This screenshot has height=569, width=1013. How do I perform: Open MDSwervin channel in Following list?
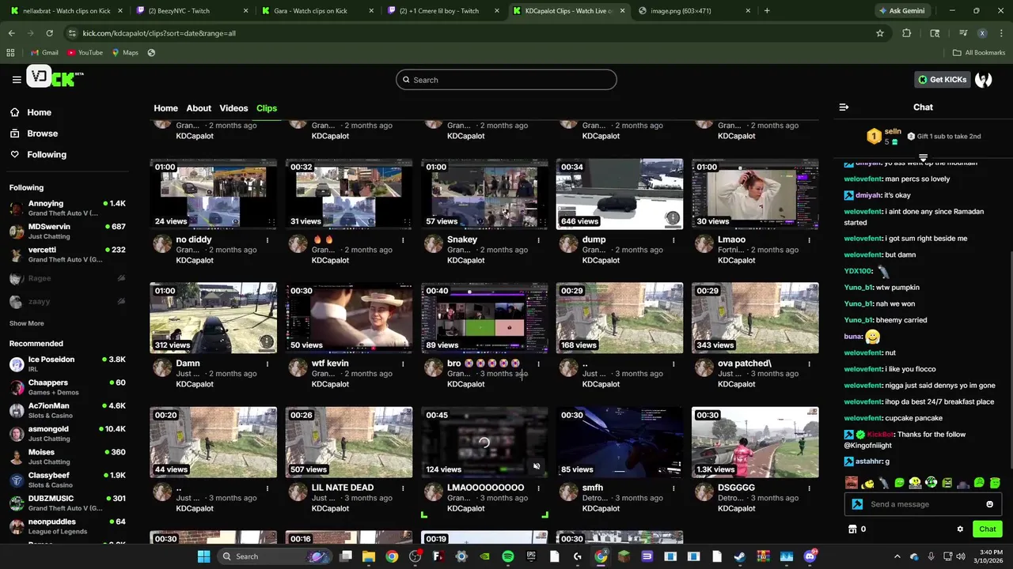click(x=67, y=232)
